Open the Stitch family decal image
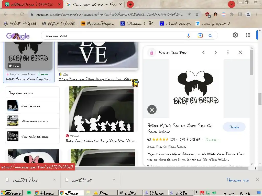Viewport: 262px width, 196px height. [101, 109]
